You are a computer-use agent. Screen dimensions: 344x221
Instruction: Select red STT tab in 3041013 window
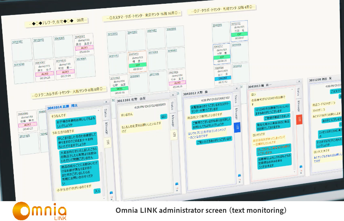pyautogui.click(x=299, y=119)
